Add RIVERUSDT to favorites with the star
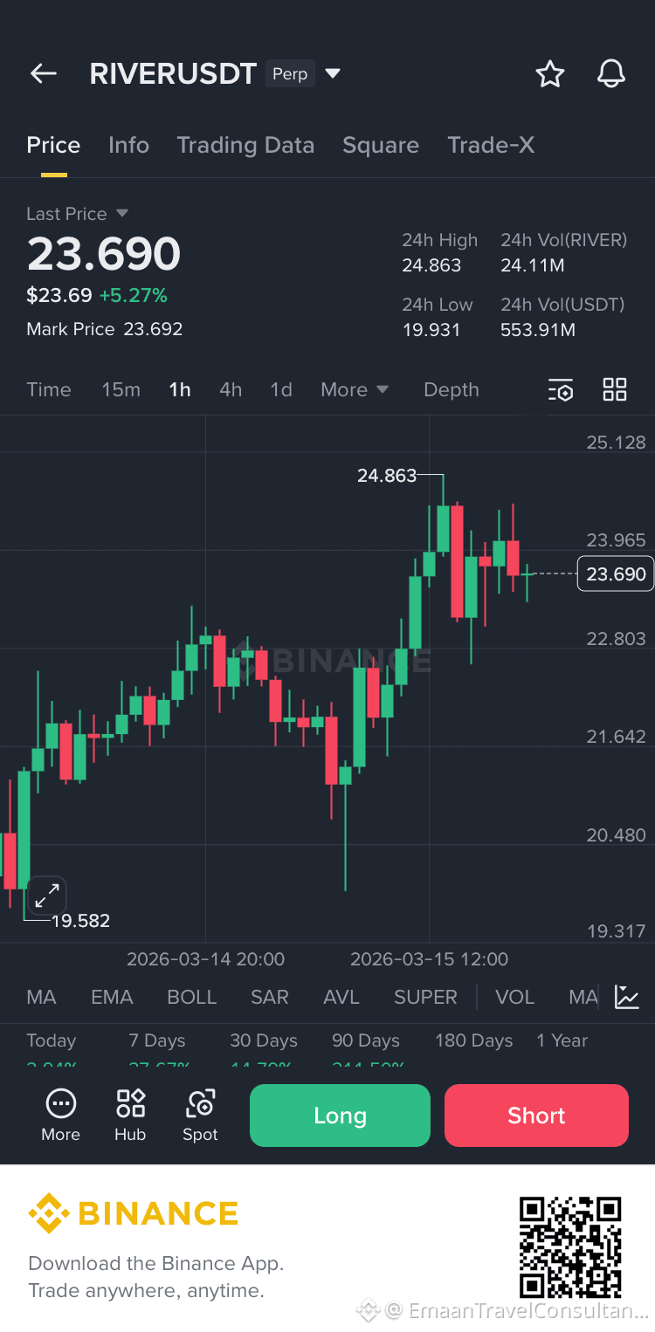This screenshot has width=655, height=1332. click(x=549, y=74)
